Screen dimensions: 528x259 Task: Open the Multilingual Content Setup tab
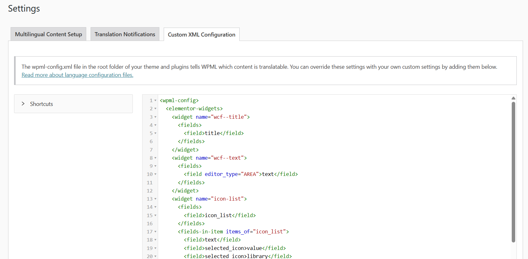click(48, 34)
